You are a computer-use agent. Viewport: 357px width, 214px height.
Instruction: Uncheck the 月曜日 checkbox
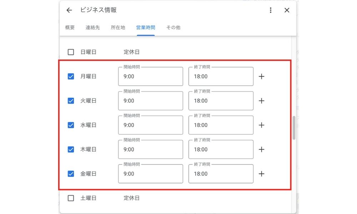[x=71, y=76]
